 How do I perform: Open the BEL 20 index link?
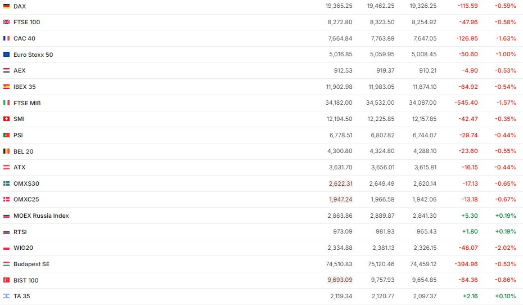click(x=24, y=151)
